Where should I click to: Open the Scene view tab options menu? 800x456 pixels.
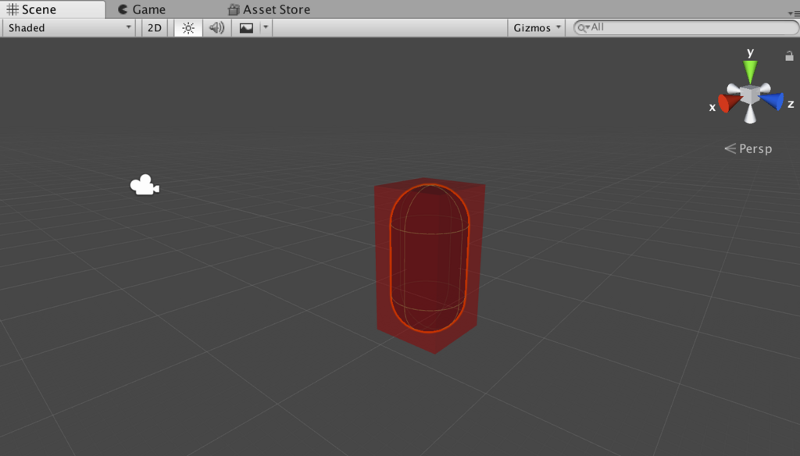(794, 13)
